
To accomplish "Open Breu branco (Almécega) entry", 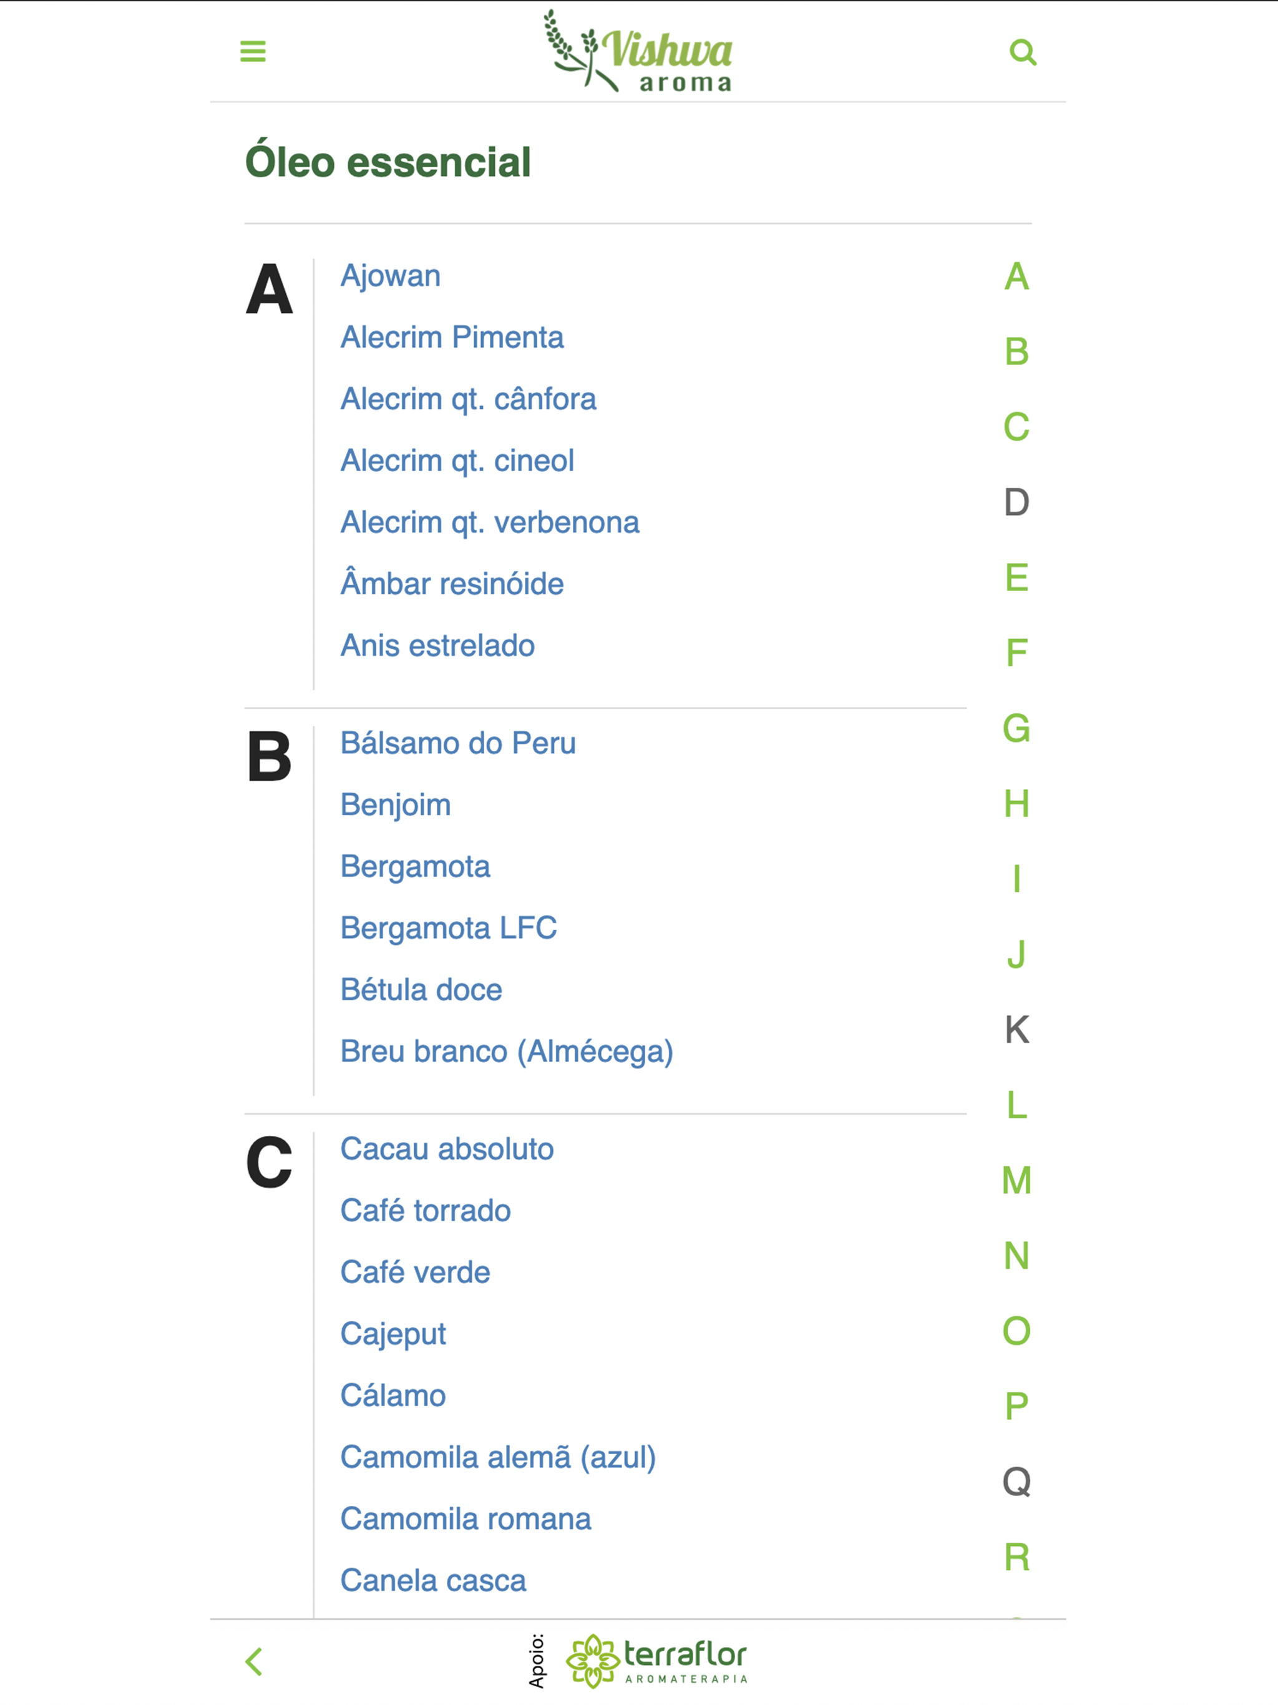I will click(x=507, y=1050).
